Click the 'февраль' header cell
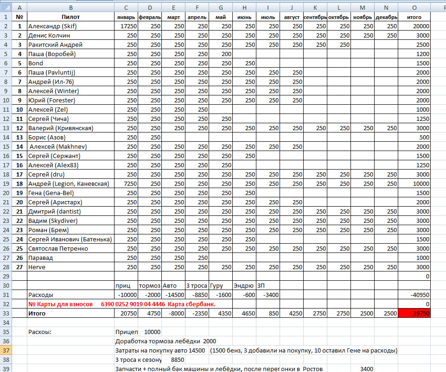Viewport: 446px width, 372px height. (150, 17)
